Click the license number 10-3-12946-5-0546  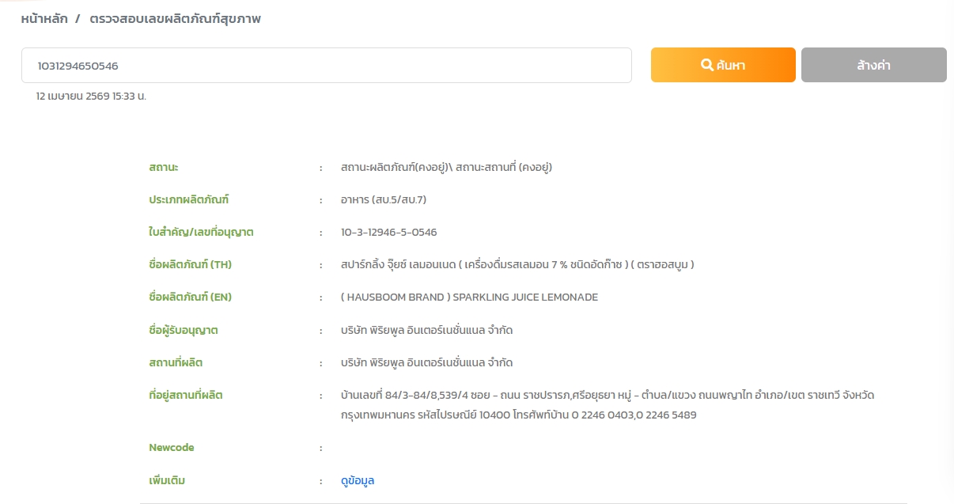pyautogui.click(x=388, y=232)
